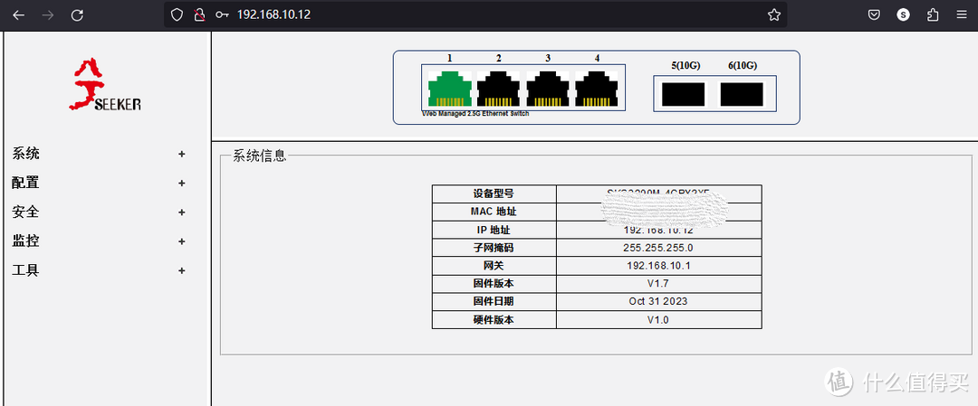Screen dimensions: 978x406
Task: Expand the 监控 menu plus sign
Action: [x=181, y=241]
